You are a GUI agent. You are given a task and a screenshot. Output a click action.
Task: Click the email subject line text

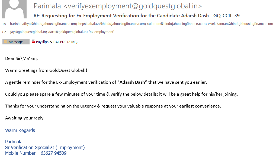(x=136, y=16)
